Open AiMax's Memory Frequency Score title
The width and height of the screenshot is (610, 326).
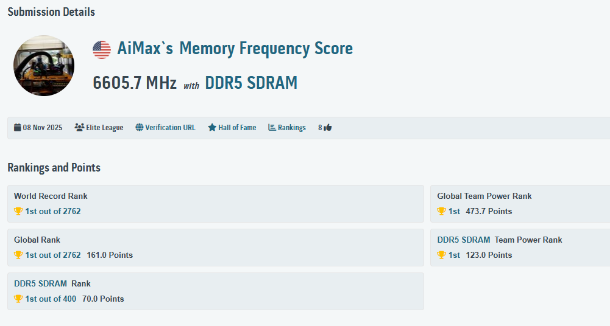click(x=235, y=49)
